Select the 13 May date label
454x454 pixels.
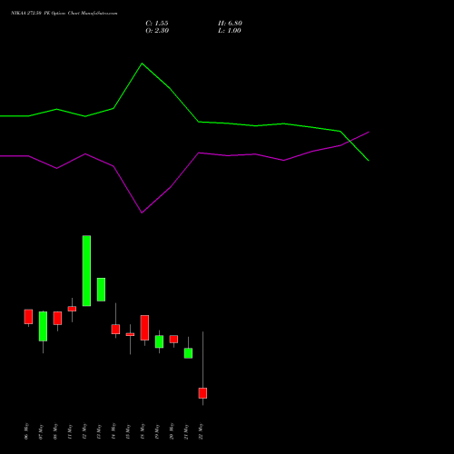[x=99, y=431]
